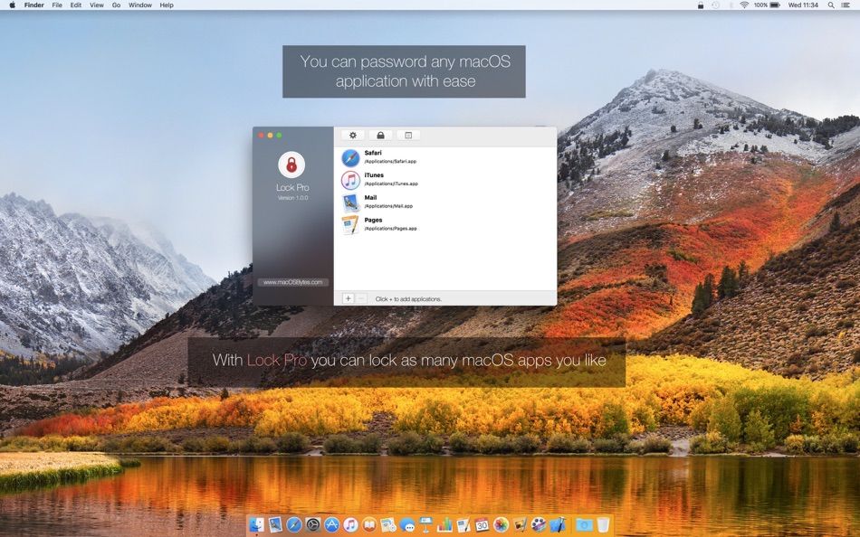This screenshot has height=537, width=860.
Task: Select the Pages row name text
Action: click(374, 221)
